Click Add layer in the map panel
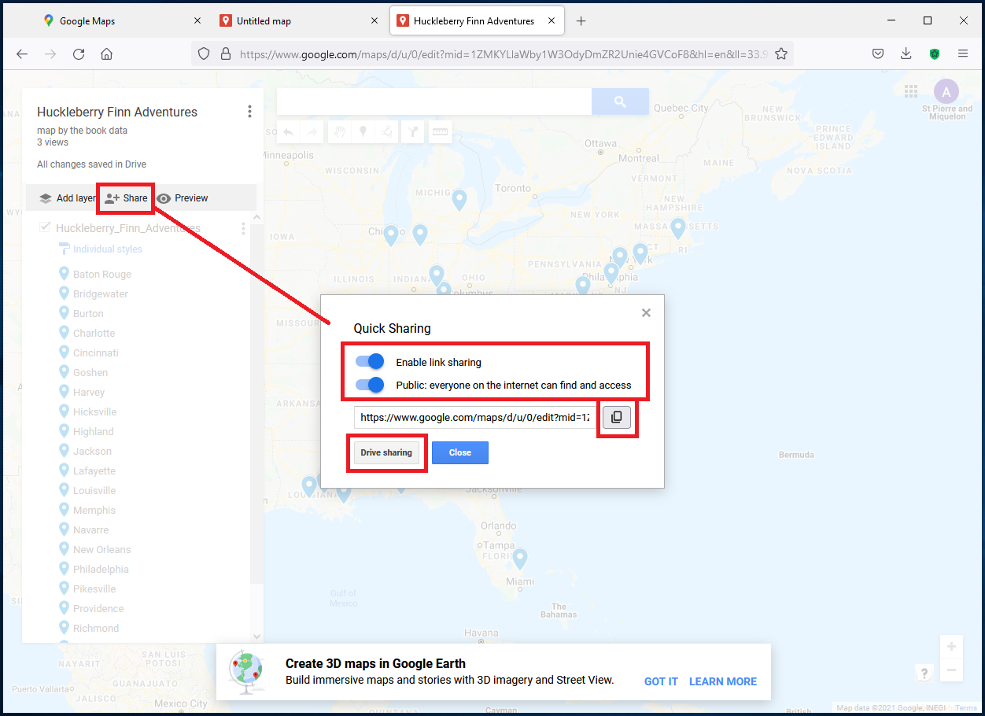The width and height of the screenshot is (985, 716). (x=68, y=198)
